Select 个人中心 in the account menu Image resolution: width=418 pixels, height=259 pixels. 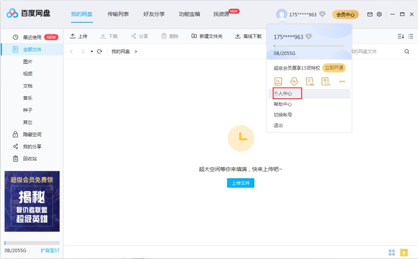click(x=283, y=94)
